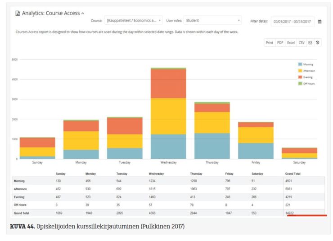Click the email report envelope icon
The height and width of the screenshot is (241, 333).
[x=310, y=43]
